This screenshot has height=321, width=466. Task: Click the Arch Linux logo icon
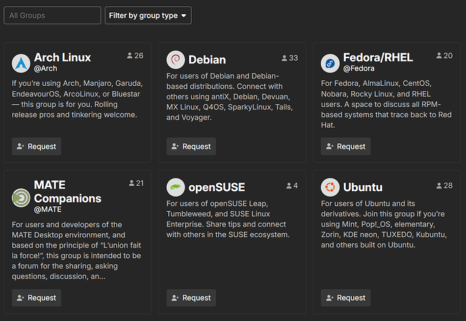coord(21,64)
